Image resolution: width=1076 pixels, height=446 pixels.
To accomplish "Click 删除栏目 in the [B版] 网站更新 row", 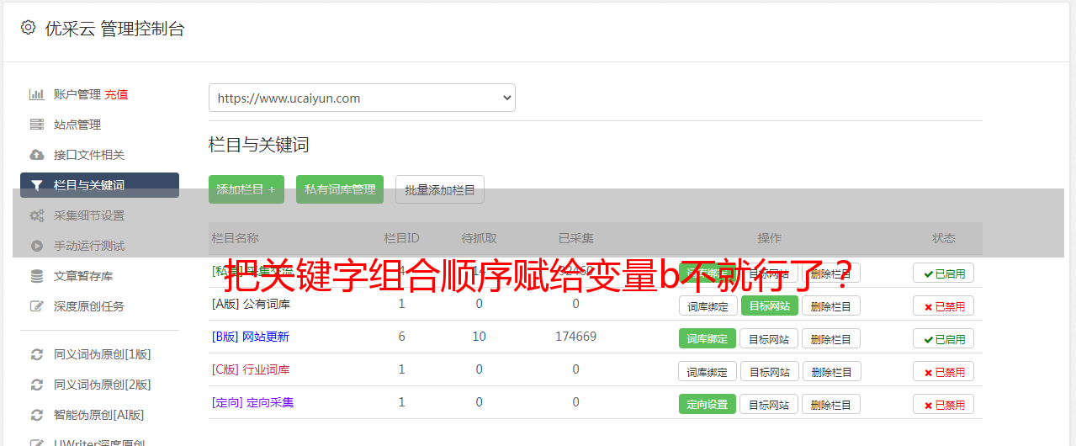I will point(831,338).
